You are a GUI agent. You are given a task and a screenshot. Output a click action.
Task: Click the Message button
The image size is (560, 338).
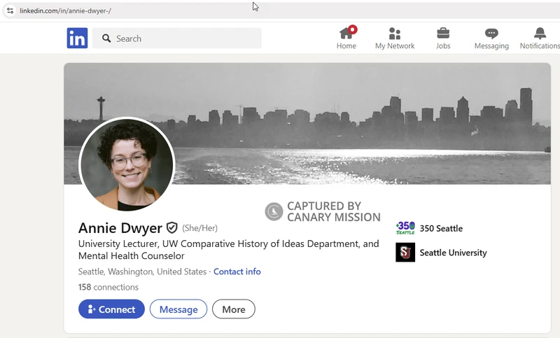coord(178,309)
